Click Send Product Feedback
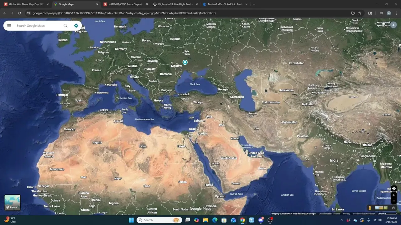This screenshot has height=225, width=401. coord(364,214)
